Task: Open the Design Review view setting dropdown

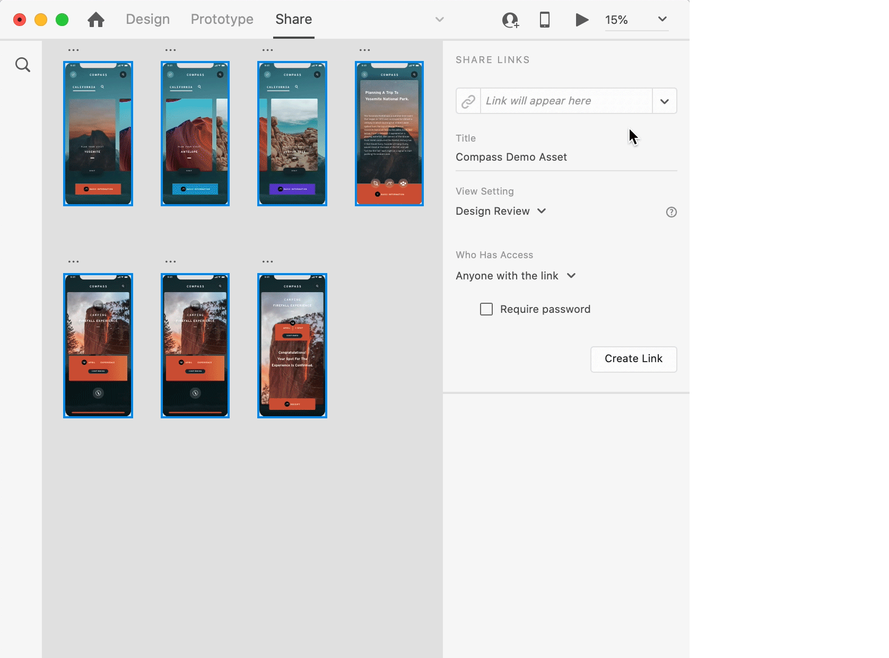Action: coord(501,211)
